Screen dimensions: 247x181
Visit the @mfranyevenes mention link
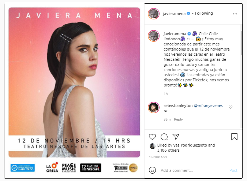[208, 106]
